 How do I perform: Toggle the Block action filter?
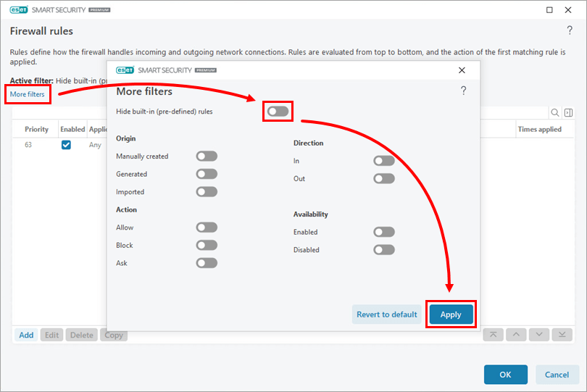pos(207,245)
